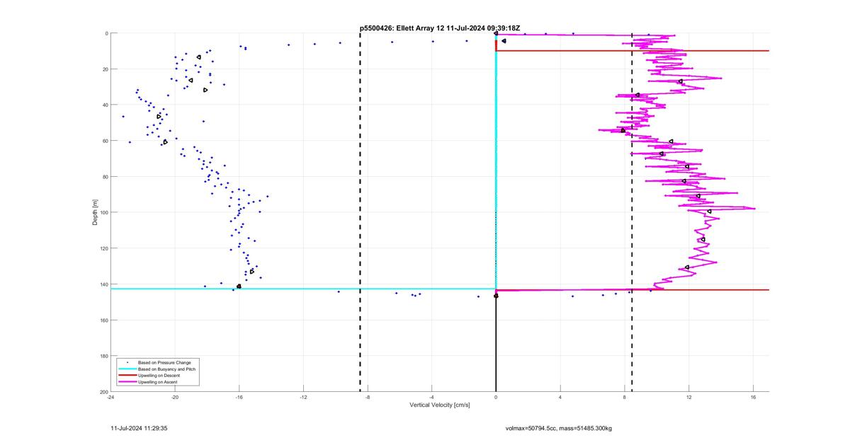This screenshot has width=850, height=440.
Task: Click x-axis tick label '-12'
Action: [x=303, y=397]
